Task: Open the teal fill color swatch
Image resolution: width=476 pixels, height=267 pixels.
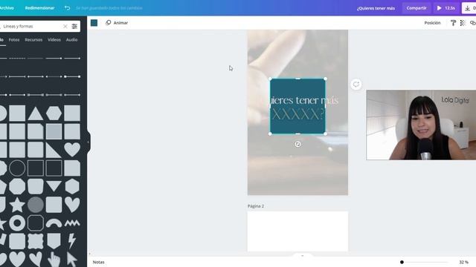Action: pos(94,23)
